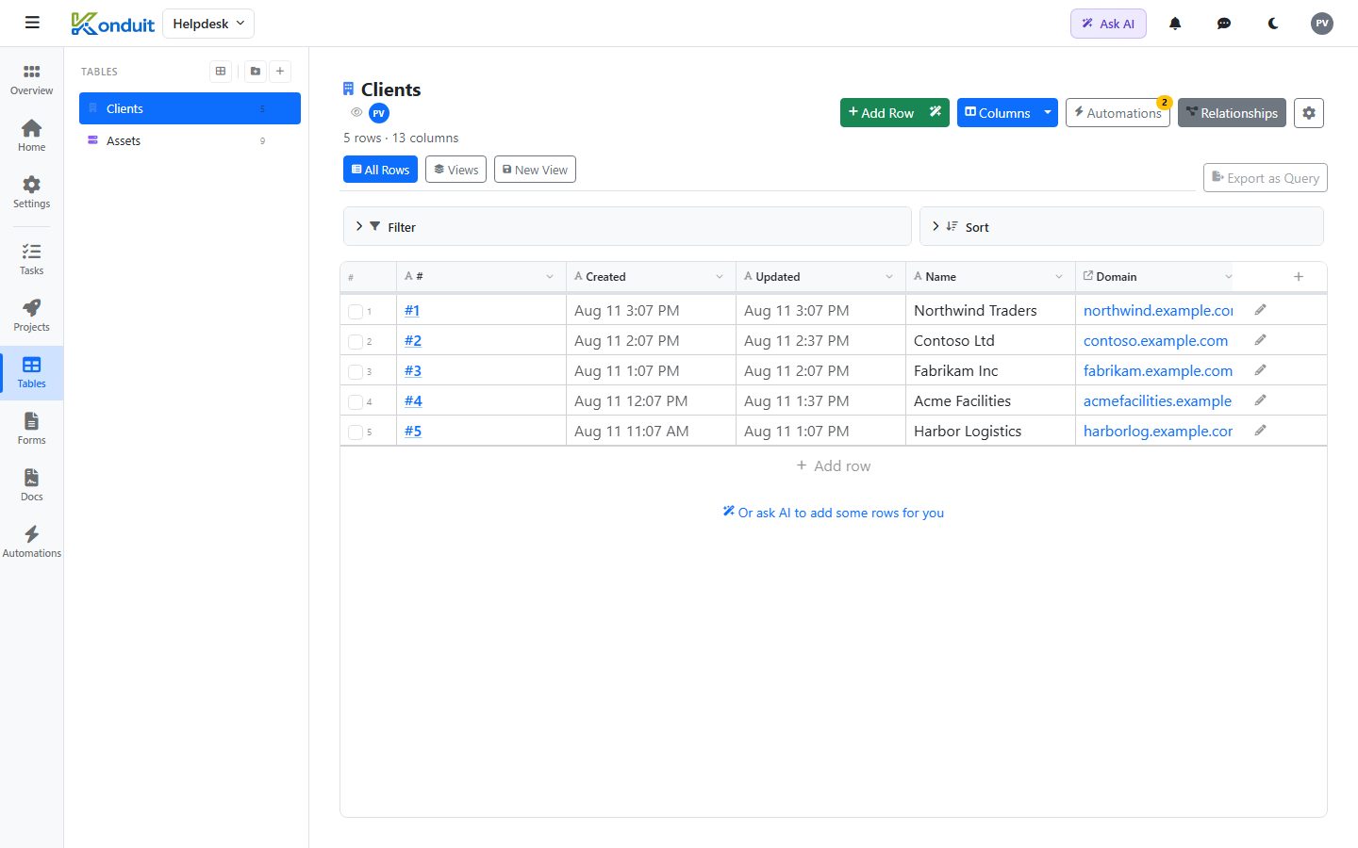Open the Views tab
The height and width of the screenshot is (848, 1358).
[x=455, y=170]
